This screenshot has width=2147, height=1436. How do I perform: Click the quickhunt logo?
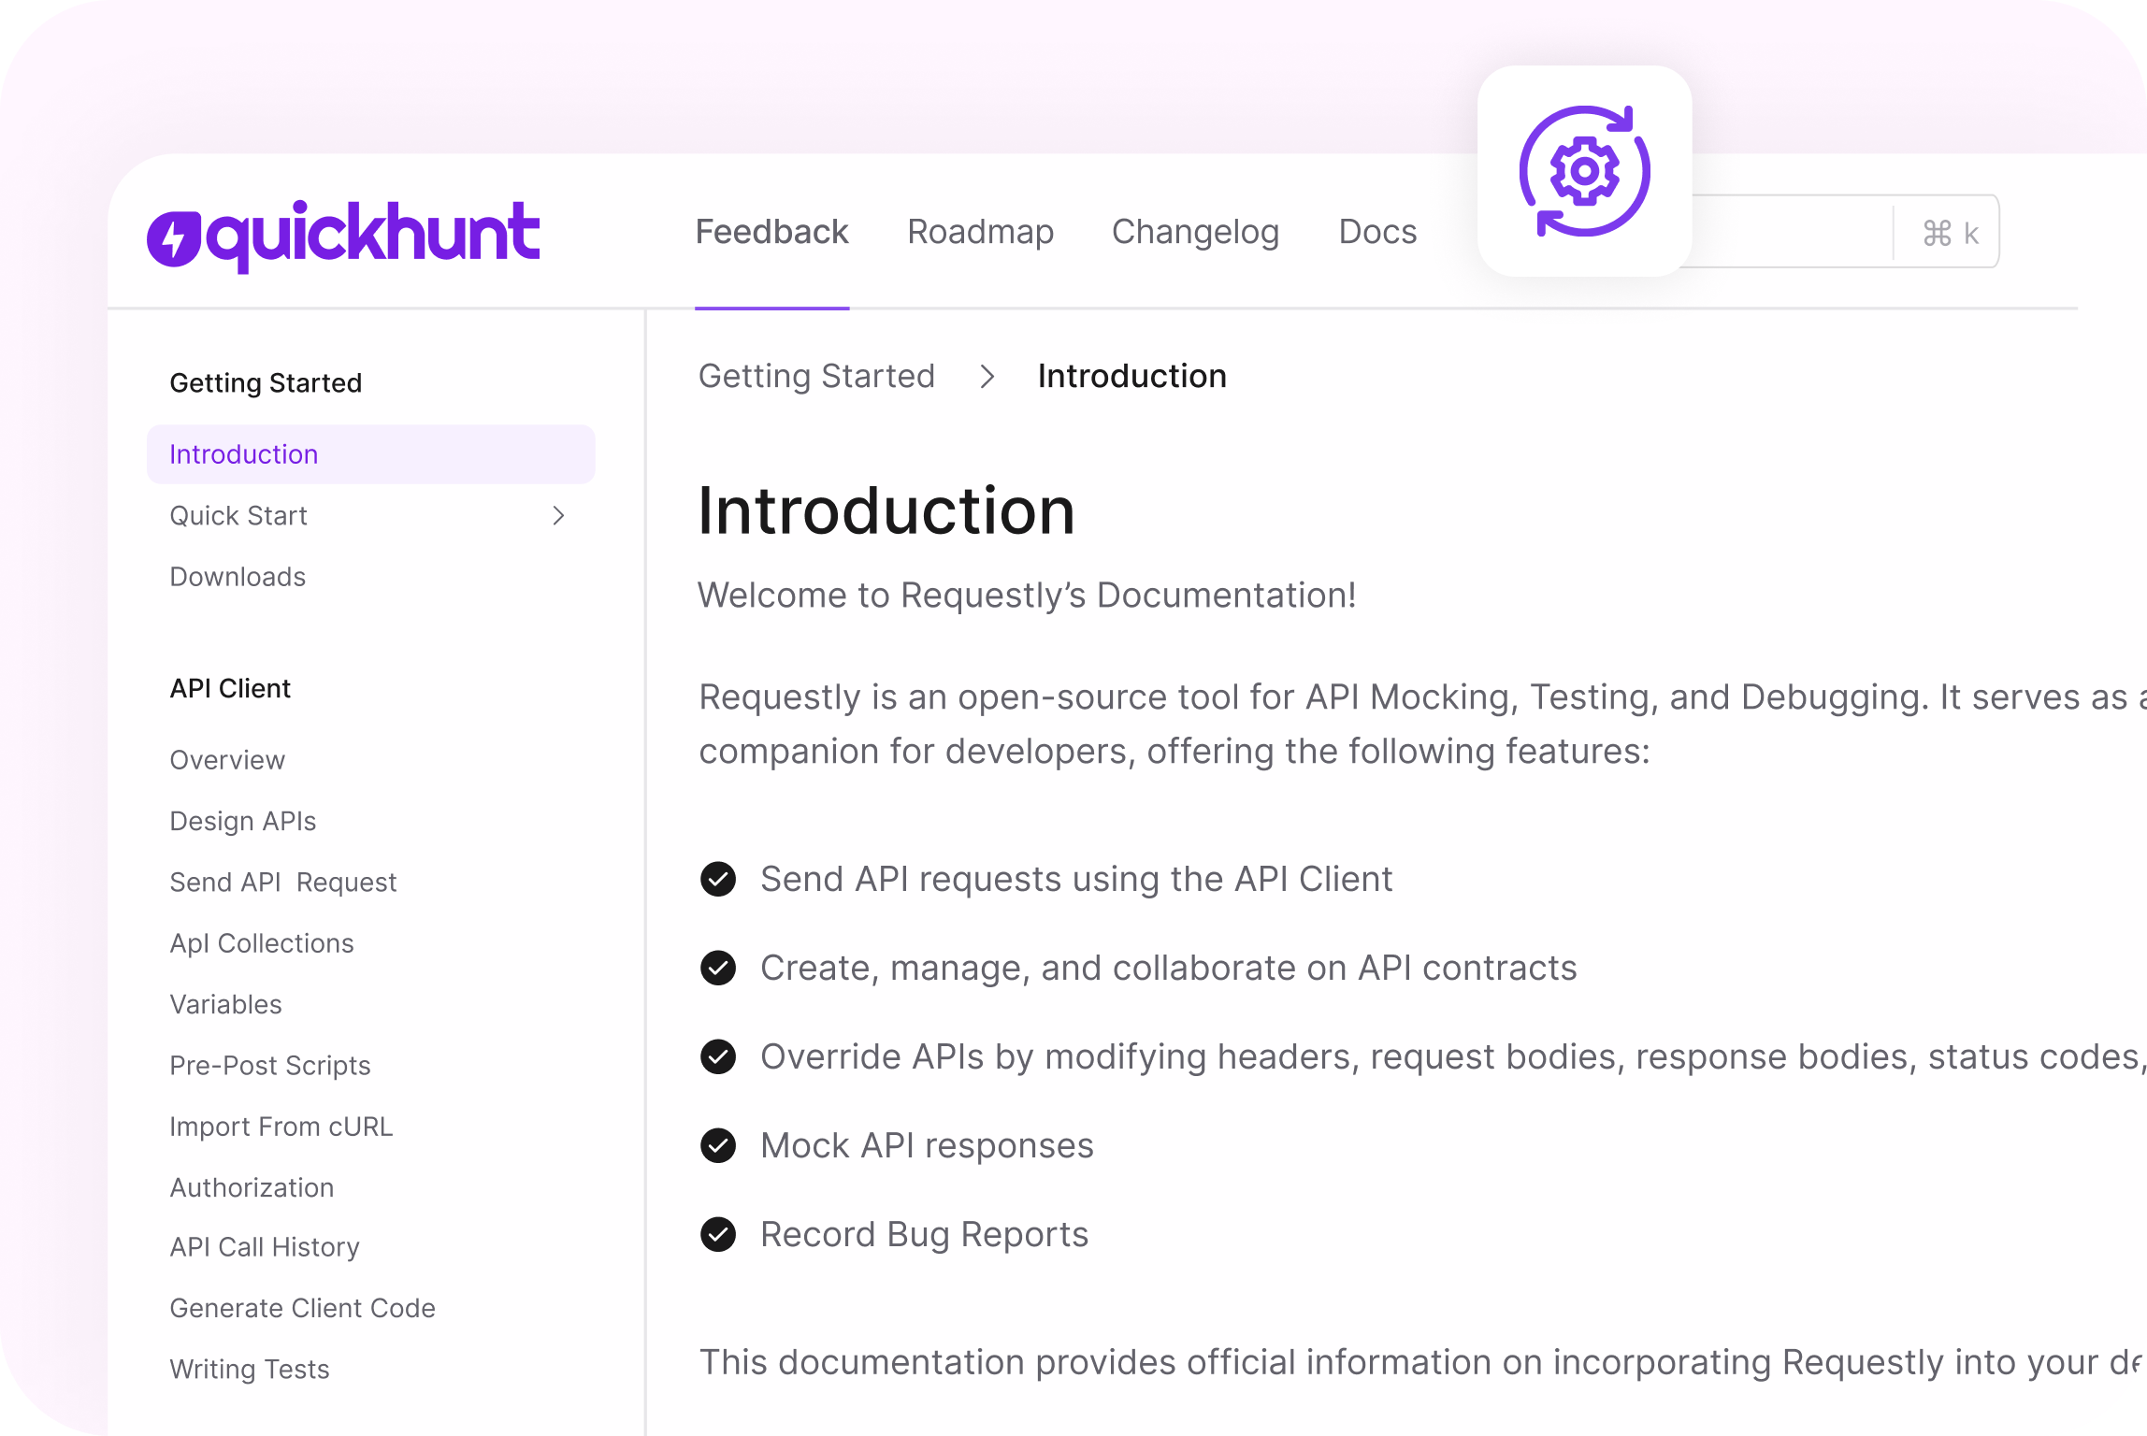pos(343,236)
